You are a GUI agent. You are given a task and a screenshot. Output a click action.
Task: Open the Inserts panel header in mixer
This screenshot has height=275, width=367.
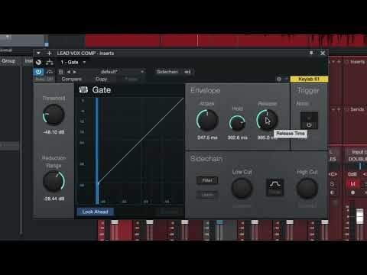358,62
